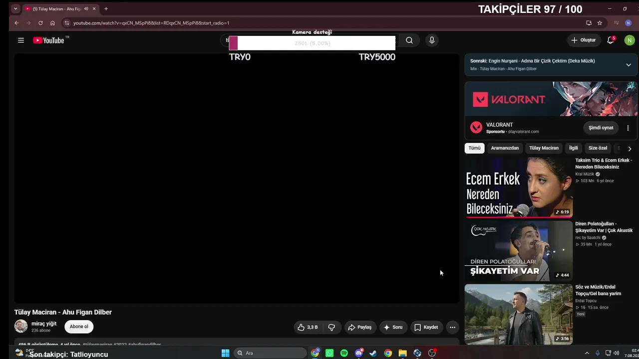Open WhatsApp from the taskbar
The width and height of the screenshot is (639, 359).
329,353
